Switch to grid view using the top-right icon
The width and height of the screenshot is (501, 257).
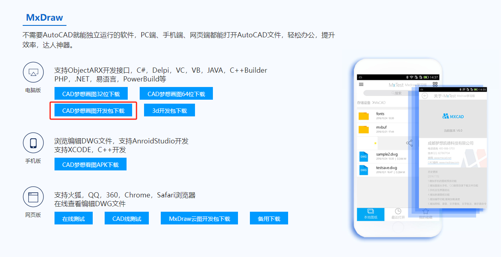click(435, 83)
